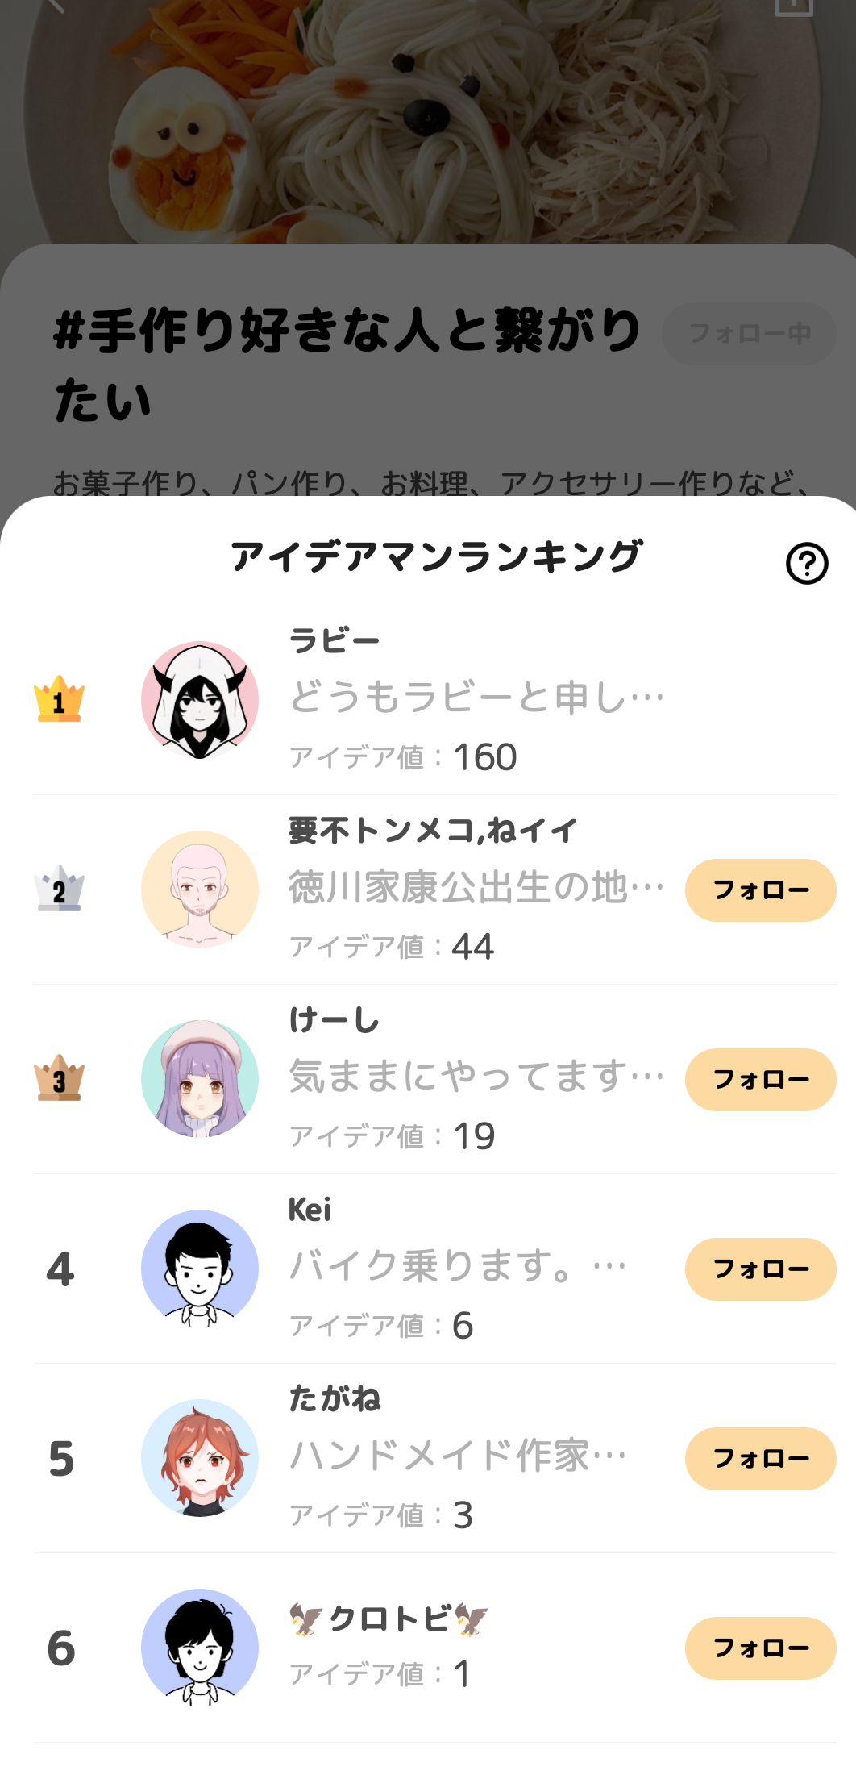Toggle the フォロー中 hashtag follow button

[749, 334]
